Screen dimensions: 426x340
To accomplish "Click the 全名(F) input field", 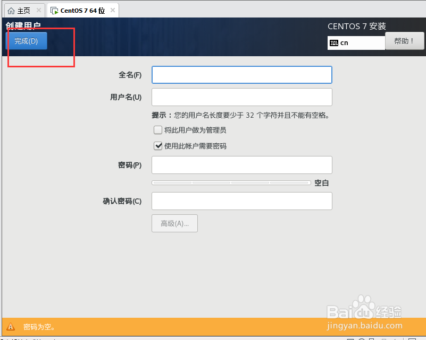I will coord(241,75).
